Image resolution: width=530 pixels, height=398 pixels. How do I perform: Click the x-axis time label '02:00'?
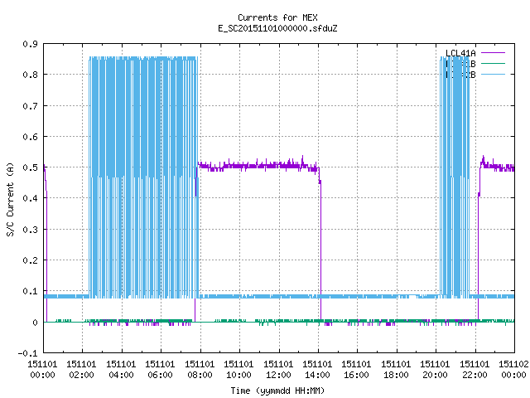coord(81,375)
